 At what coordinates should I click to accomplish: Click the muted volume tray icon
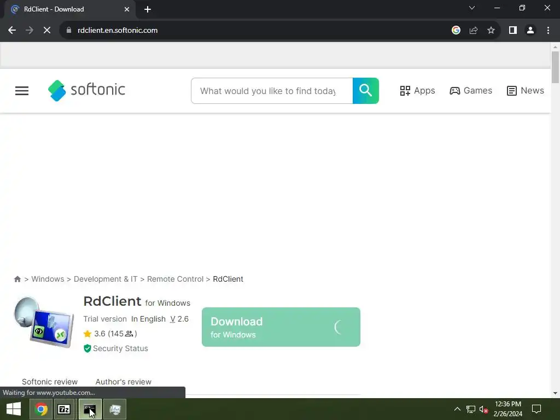(x=483, y=409)
